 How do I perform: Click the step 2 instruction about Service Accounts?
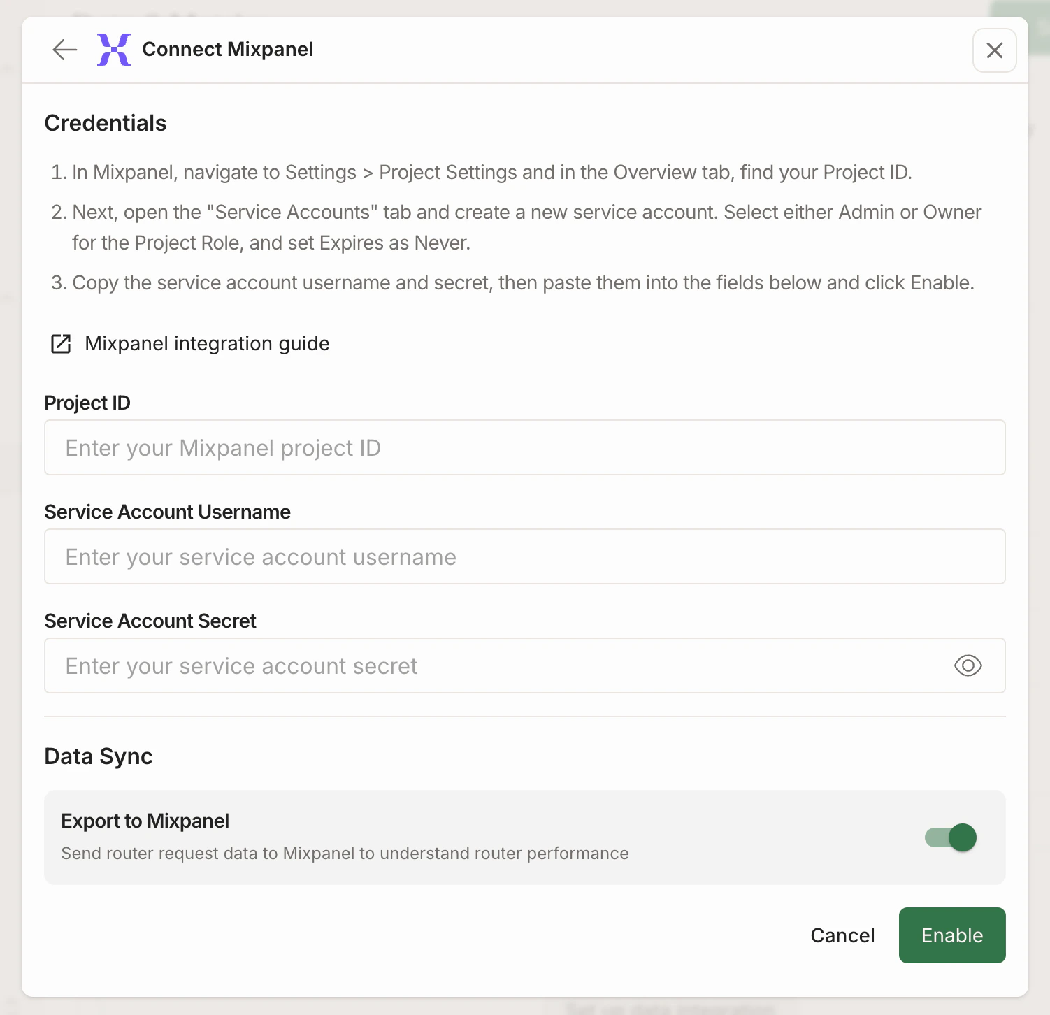(x=526, y=228)
